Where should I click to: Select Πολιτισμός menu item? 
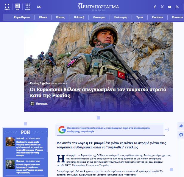point(121,17)
